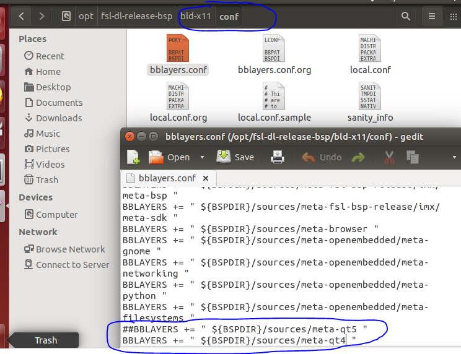Click the root disk path icon
461x354 pixels.
[x=66, y=16]
